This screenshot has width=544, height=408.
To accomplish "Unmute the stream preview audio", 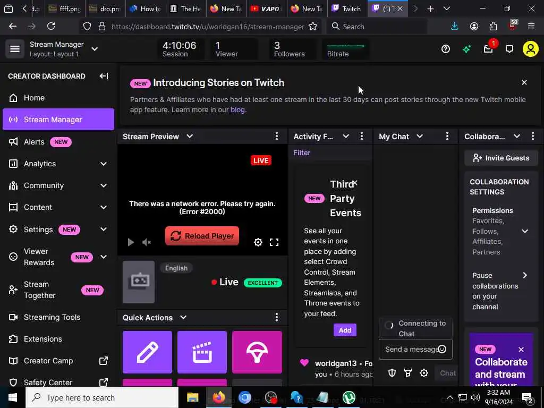I will pos(147,242).
